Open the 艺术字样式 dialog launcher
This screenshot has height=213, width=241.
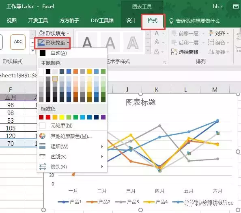(x=165, y=62)
